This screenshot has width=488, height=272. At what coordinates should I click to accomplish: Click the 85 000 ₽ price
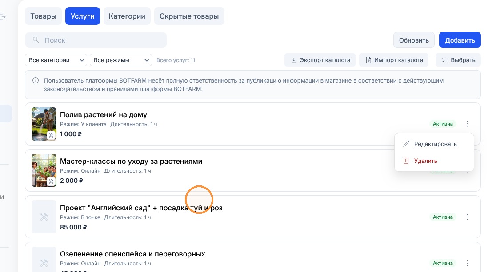tap(73, 227)
